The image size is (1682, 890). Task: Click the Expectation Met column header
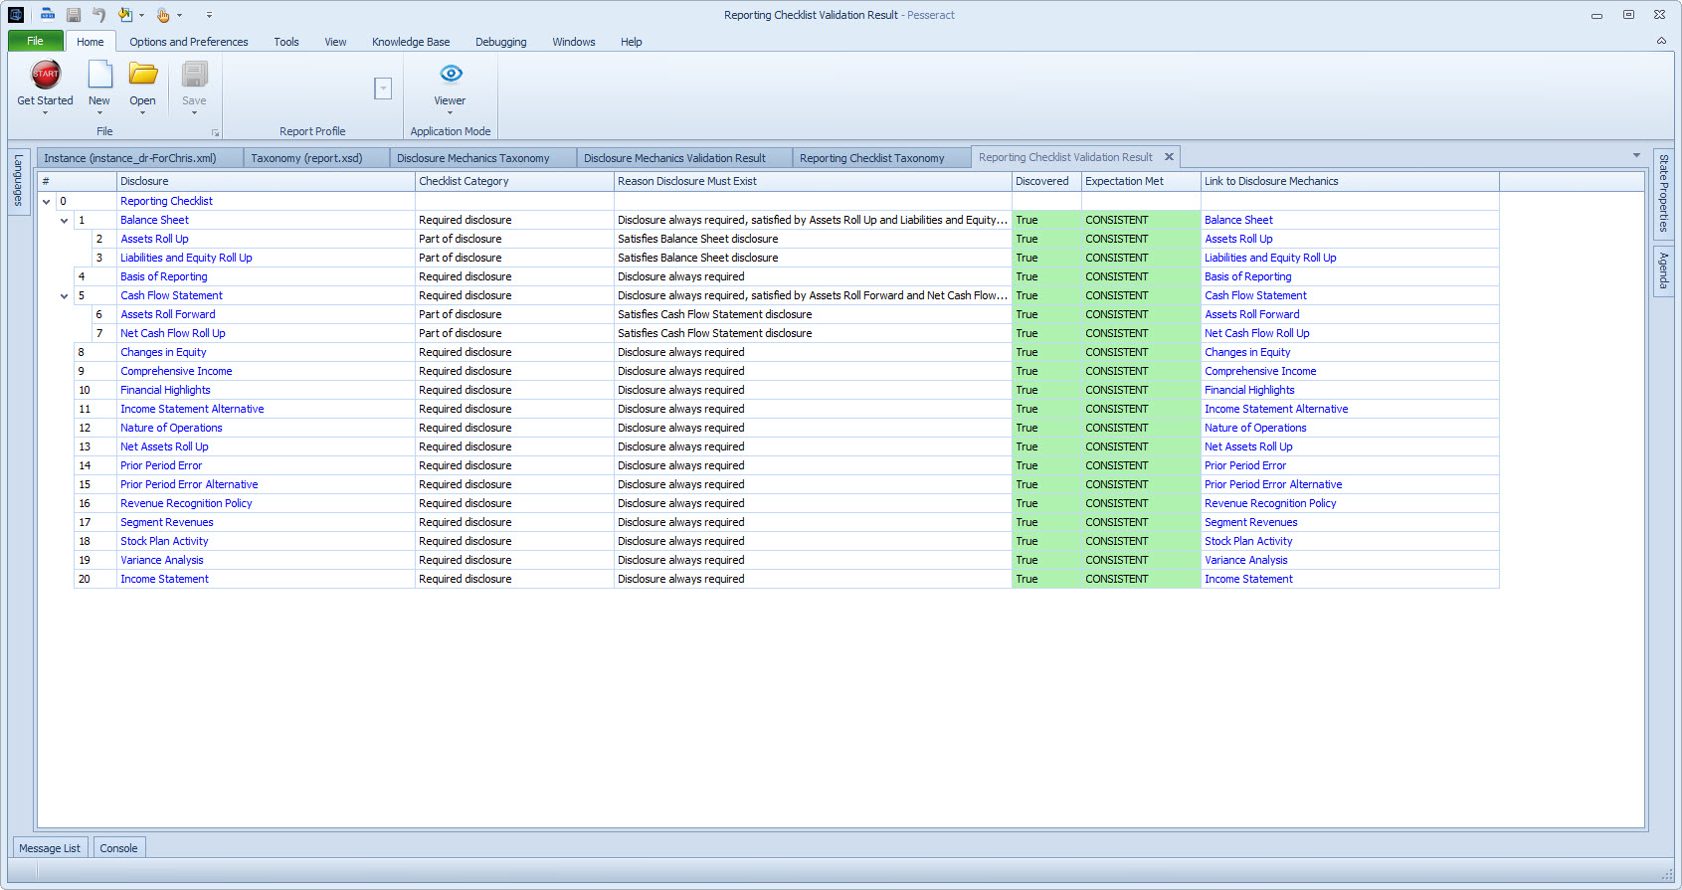(1141, 181)
